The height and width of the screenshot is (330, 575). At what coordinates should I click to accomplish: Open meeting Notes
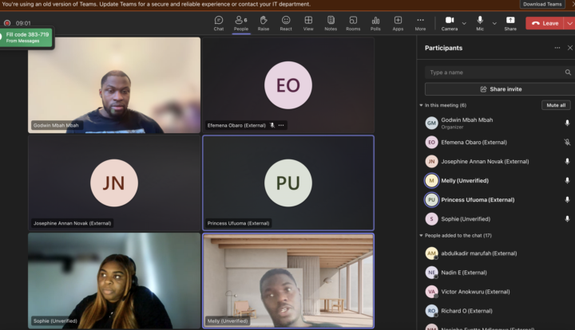point(330,22)
